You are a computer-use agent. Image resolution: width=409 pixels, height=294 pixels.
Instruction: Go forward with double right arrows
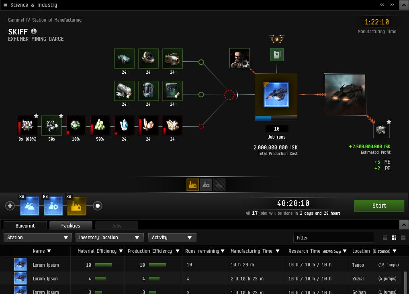[x=392, y=5]
